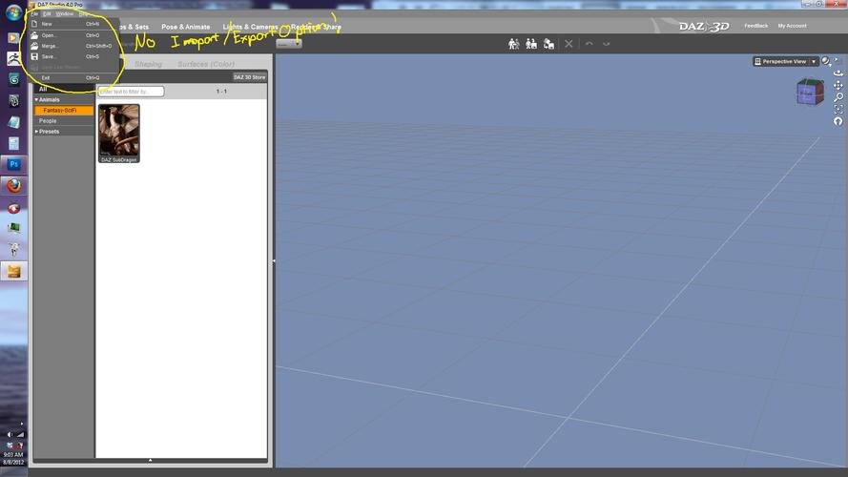Switch to the Pose & Animate activity tab
The width and height of the screenshot is (848, 477).
point(185,27)
